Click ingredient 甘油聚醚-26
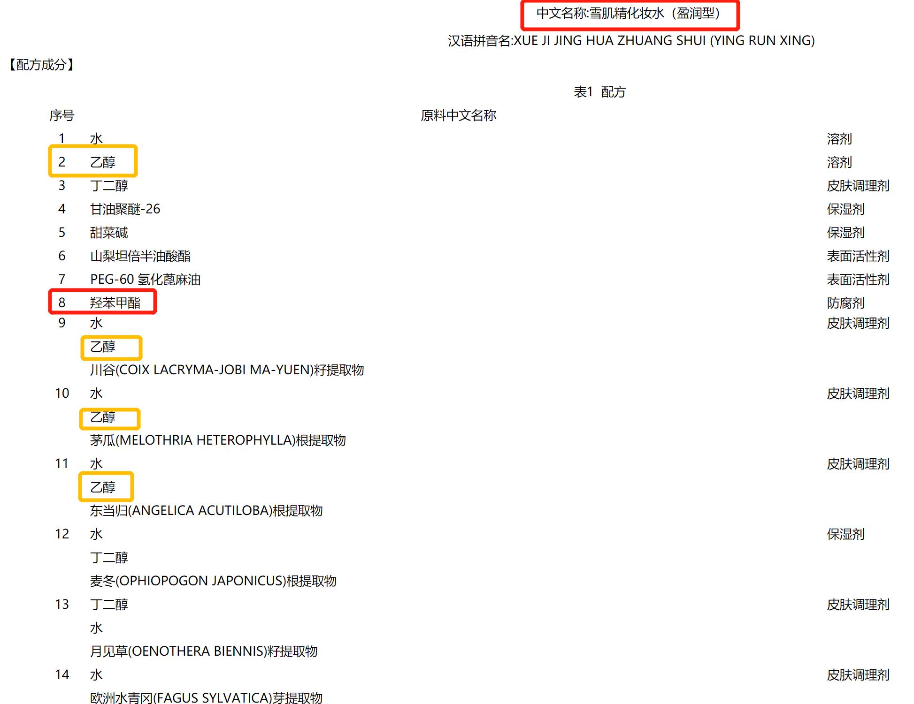914x704 pixels. click(125, 209)
